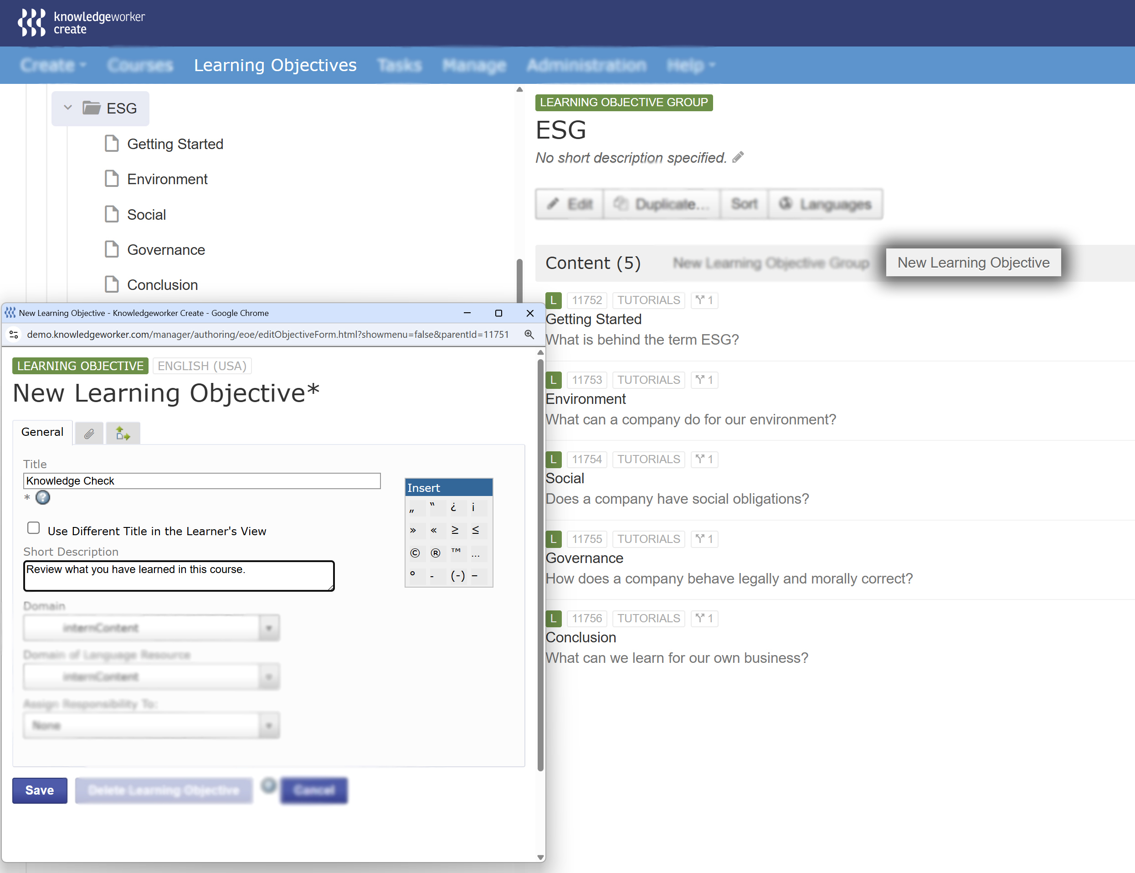
Task: Insert the registered trademark symbol
Action: pos(435,553)
